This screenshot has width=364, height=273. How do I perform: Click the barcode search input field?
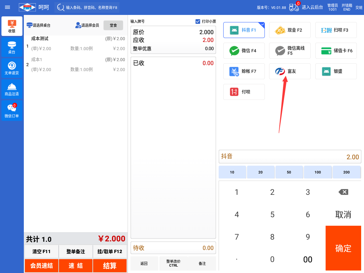87,7
